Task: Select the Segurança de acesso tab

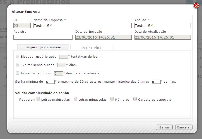Action: pyautogui.click(x=43, y=47)
